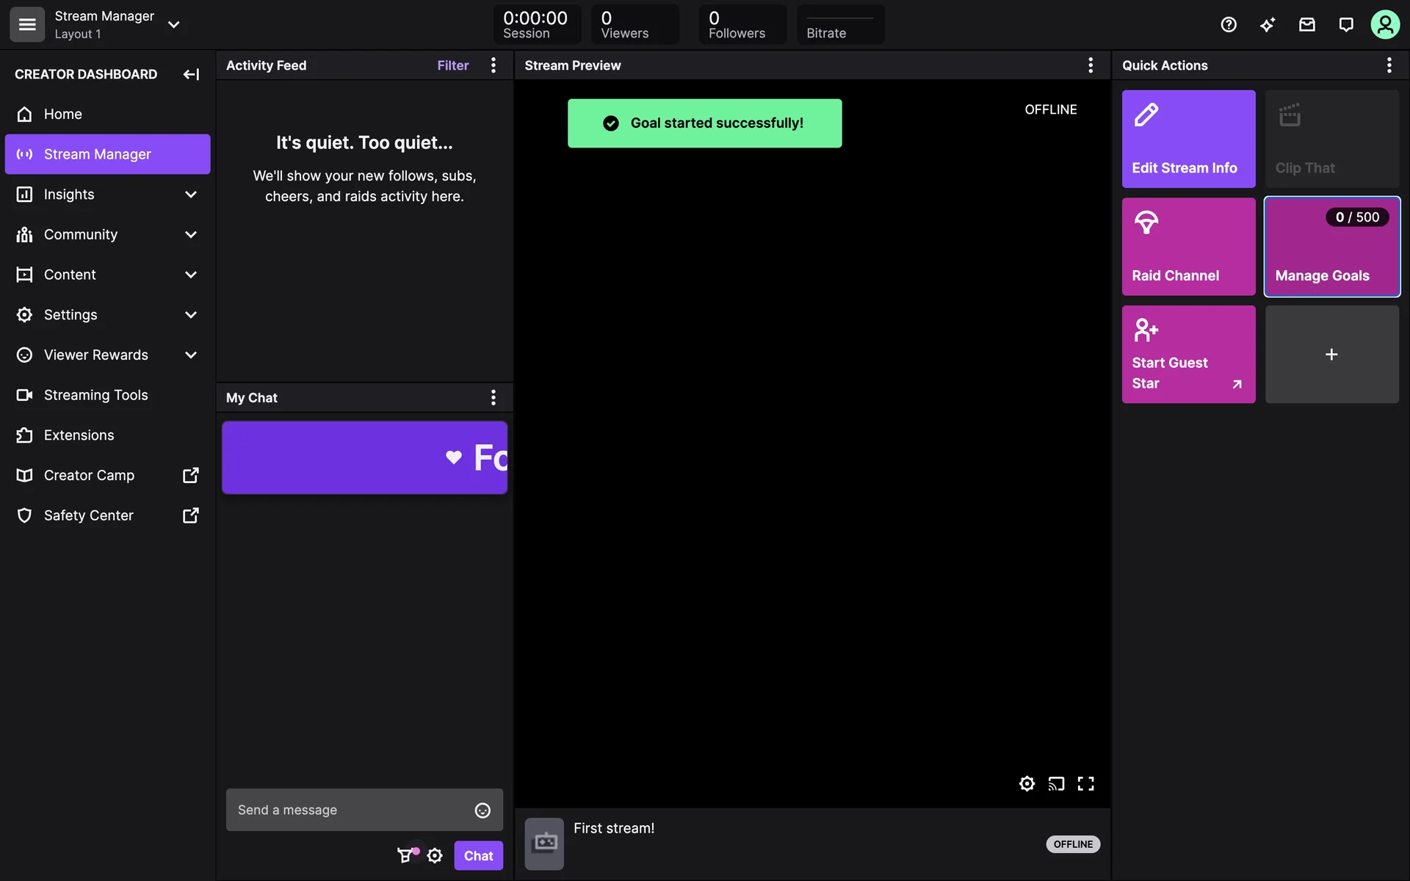The height and width of the screenshot is (881, 1410).
Task: Click the Chat send button
Action: (x=478, y=855)
